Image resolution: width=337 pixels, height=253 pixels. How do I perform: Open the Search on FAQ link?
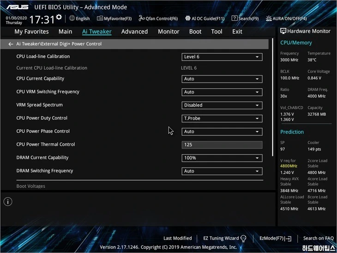coord(318,238)
